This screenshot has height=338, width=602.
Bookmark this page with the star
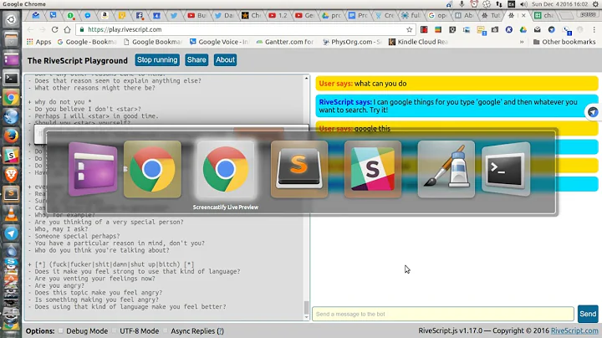409,29
